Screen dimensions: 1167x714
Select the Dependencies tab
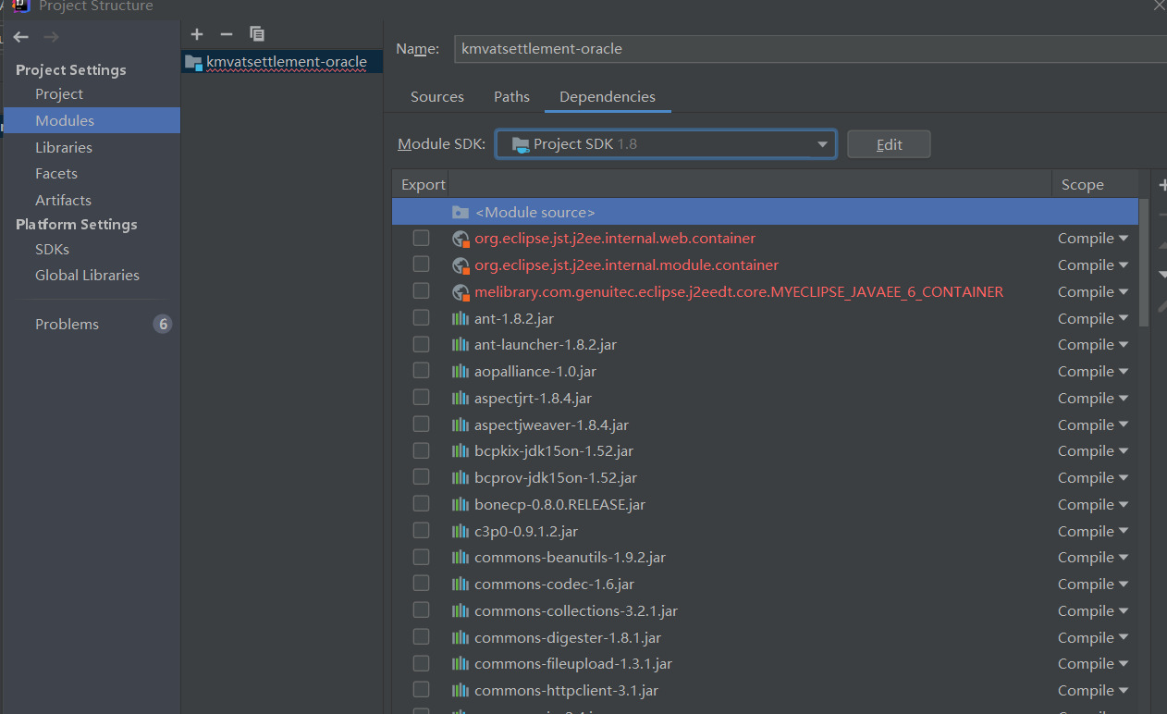click(x=608, y=96)
